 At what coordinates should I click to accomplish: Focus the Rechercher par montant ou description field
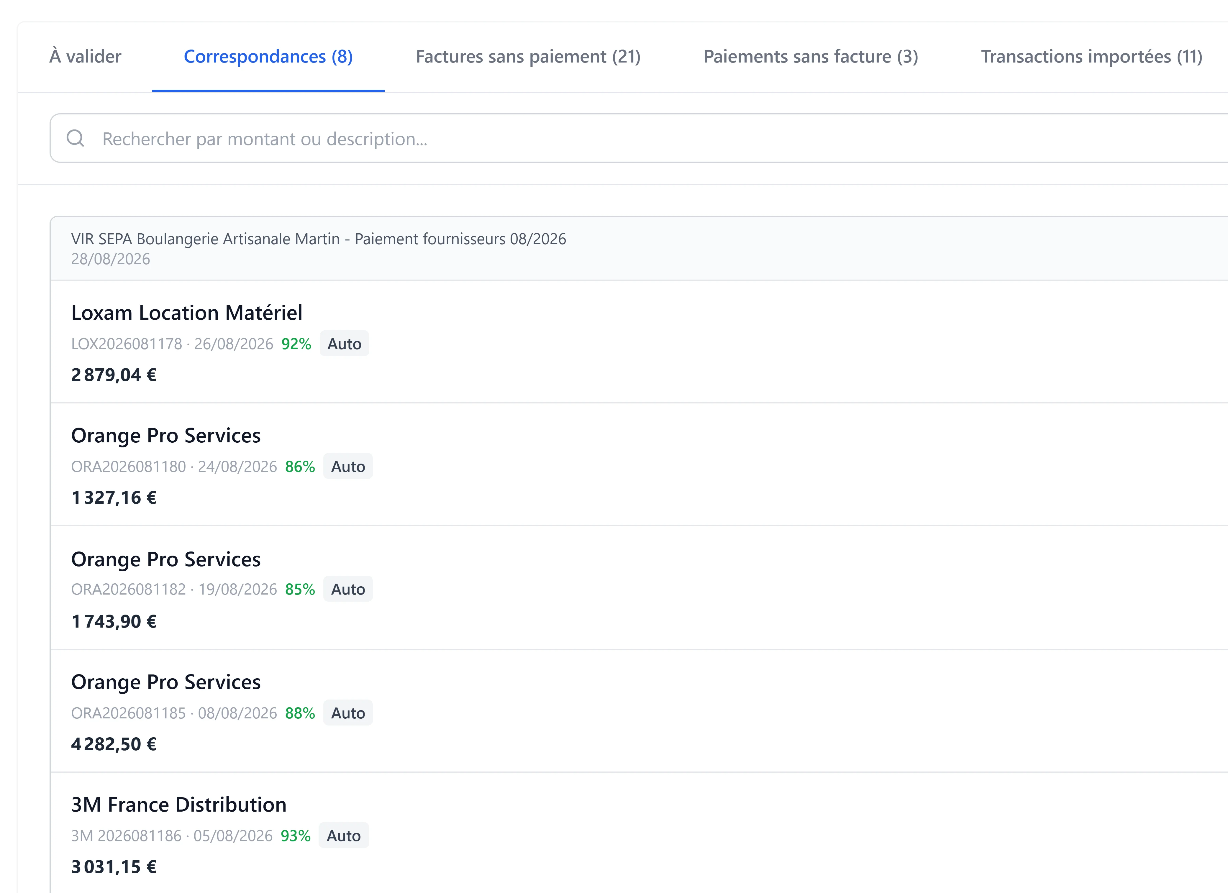coord(639,139)
